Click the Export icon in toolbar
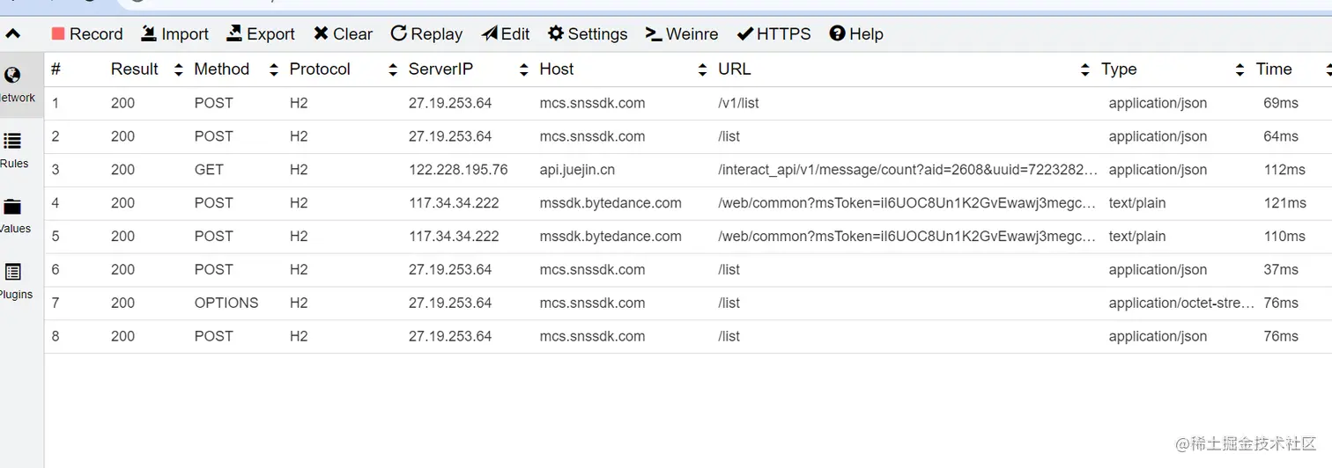This screenshot has width=1332, height=468. (x=234, y=33)
